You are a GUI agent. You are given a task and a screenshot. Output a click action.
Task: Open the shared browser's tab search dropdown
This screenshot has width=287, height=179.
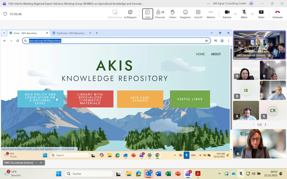(4, 33)
